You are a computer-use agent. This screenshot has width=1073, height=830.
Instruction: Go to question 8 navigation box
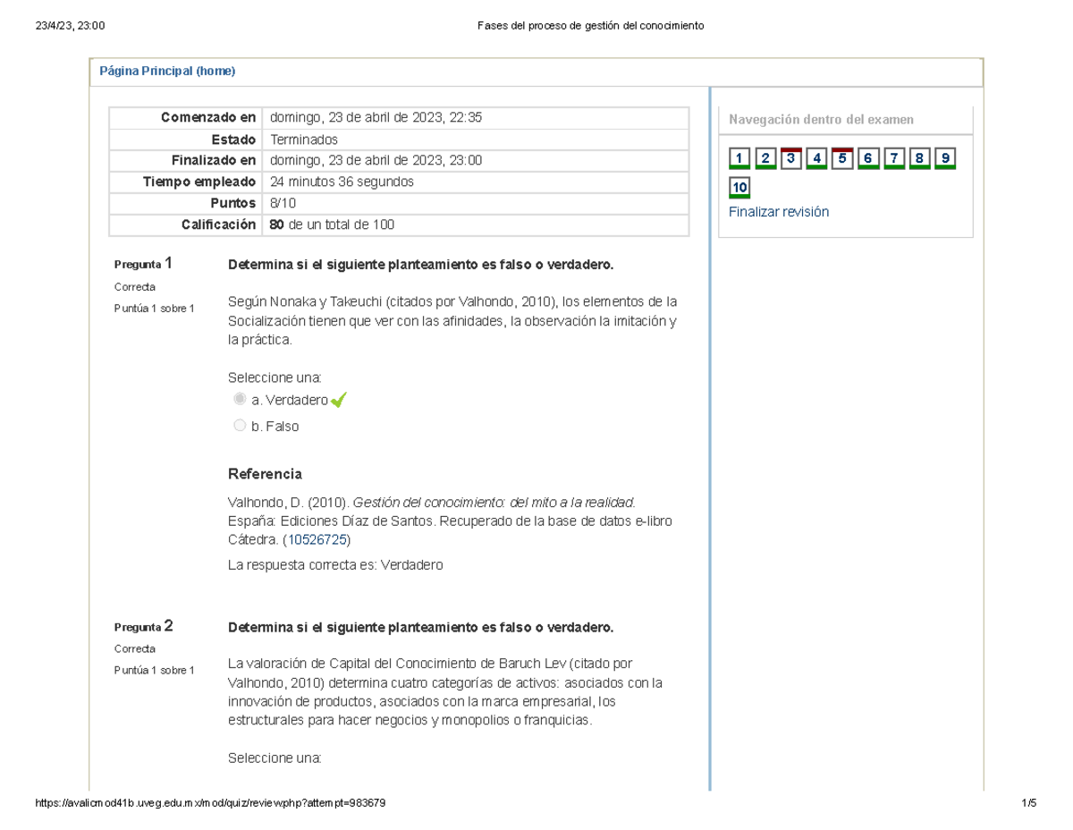click(919, 159)
